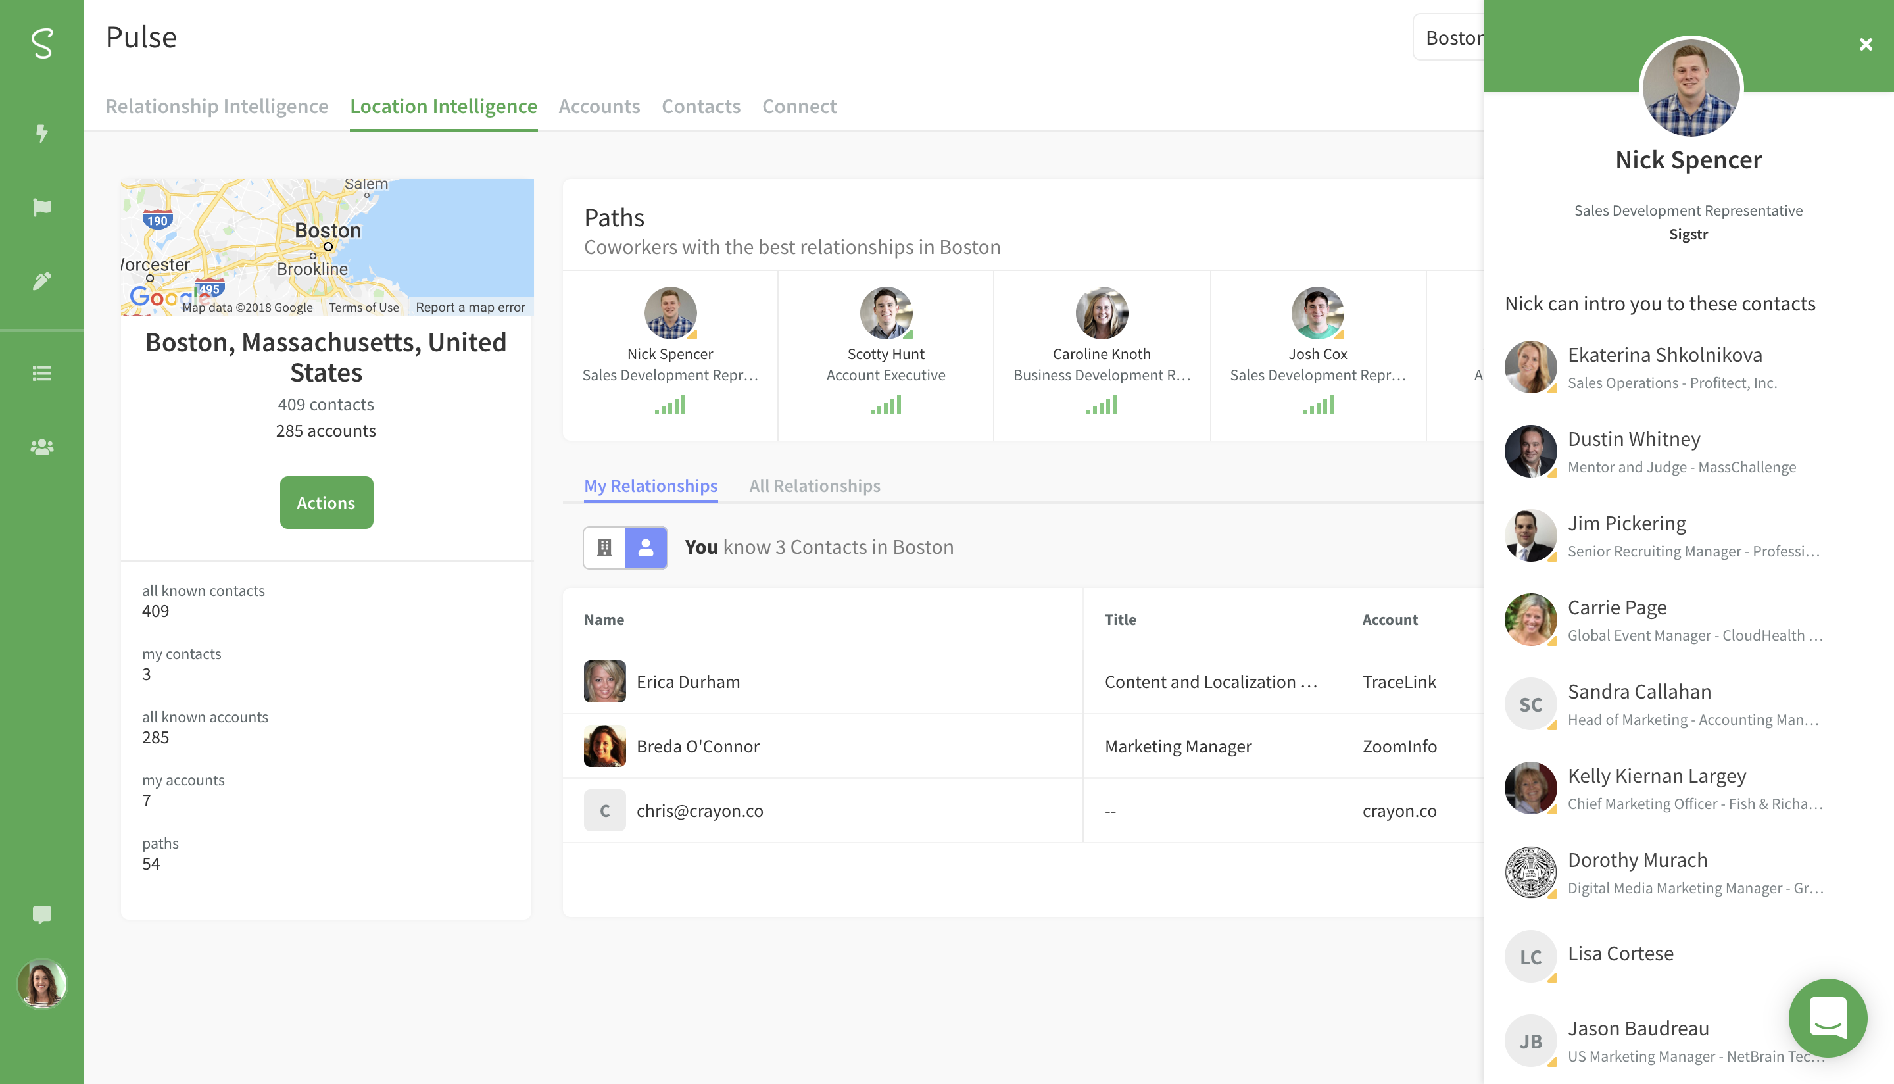Click the Sigstr company name in panel
Screen dimensions: 1894x1084
pos(1688,234)
